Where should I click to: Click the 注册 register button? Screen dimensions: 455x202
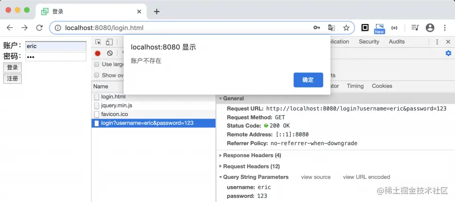[x=12, y=79]
